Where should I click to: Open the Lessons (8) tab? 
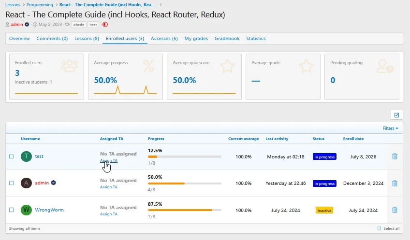pos(87,38)
